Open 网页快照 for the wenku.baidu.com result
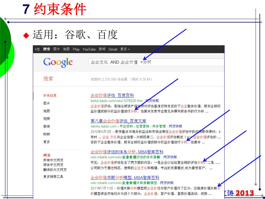265x199 pixels. (x=176, y=126)
